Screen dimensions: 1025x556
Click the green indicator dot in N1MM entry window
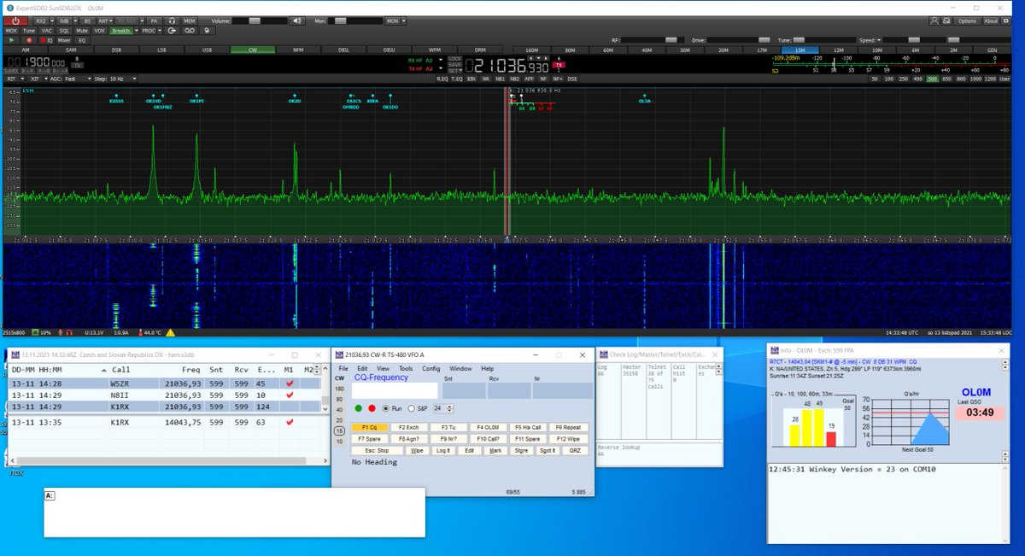tap(358, 408)
